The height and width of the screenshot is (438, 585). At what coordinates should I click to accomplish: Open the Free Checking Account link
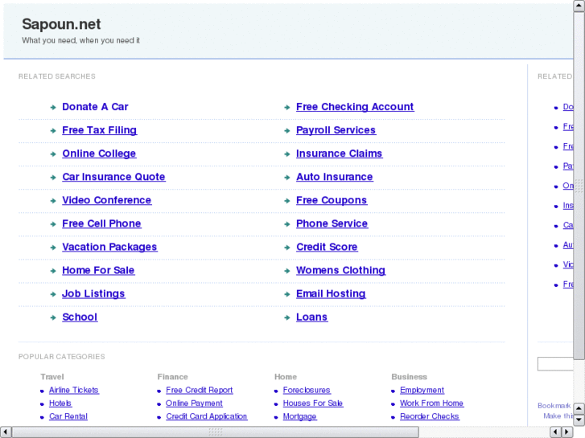(x=355, y=107)
